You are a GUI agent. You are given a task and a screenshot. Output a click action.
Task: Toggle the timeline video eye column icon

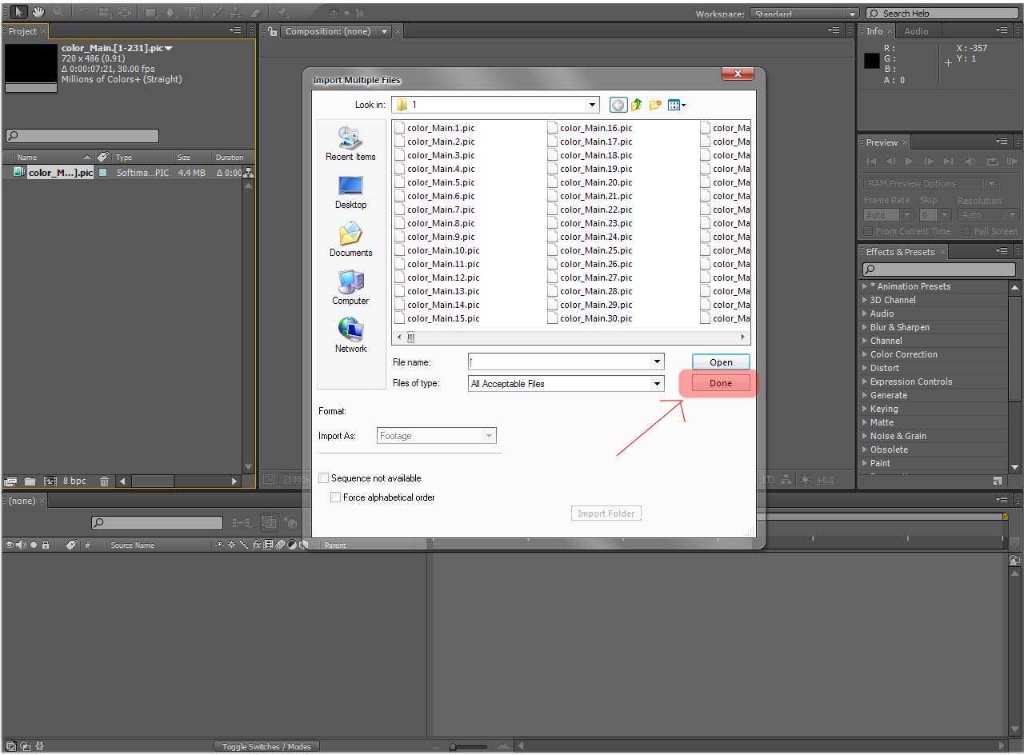[x=10, y=545]
